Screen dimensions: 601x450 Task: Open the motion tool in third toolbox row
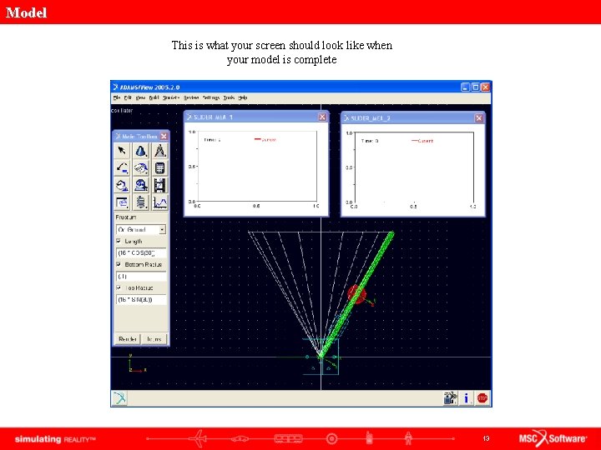click(141, 185)
